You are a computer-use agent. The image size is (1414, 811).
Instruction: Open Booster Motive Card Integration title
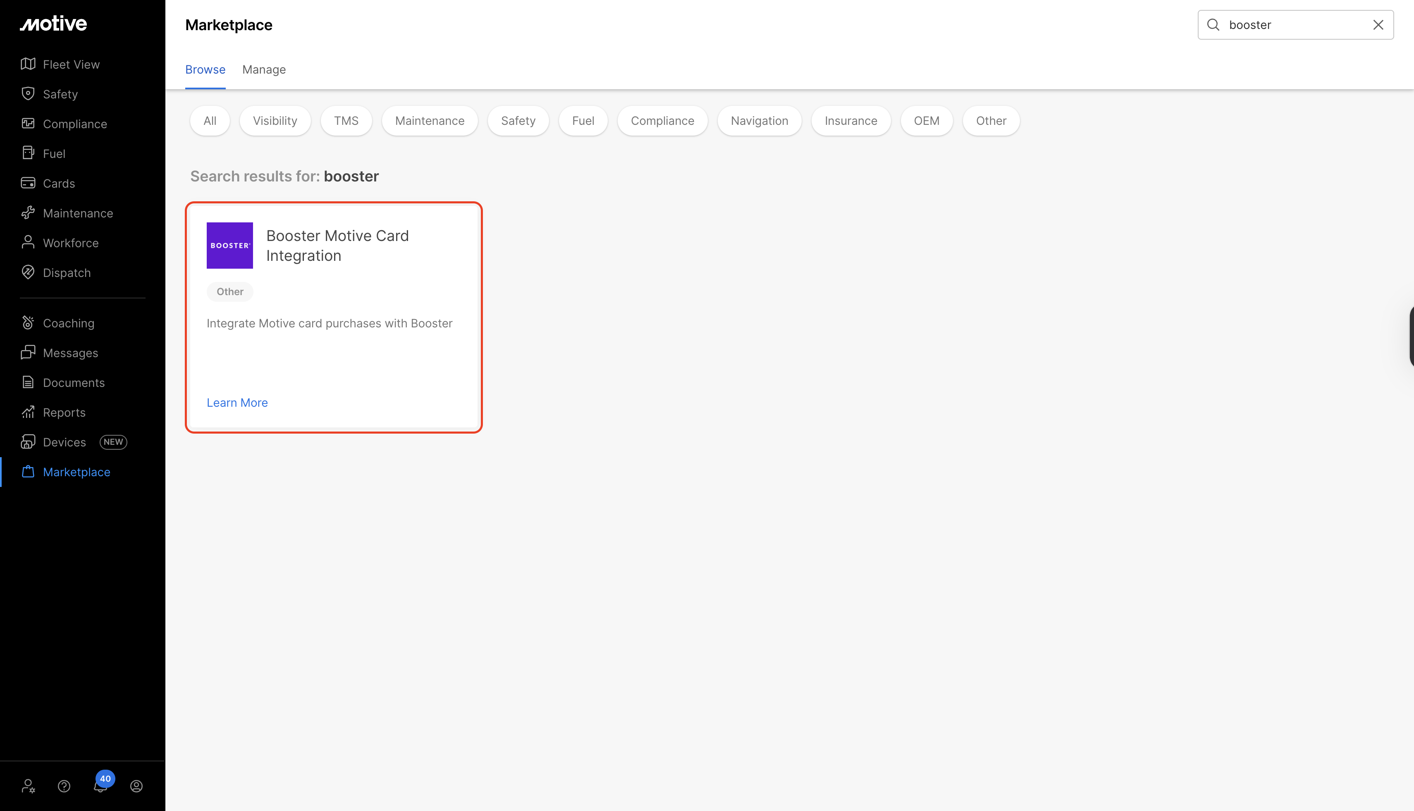(x=338, y=246)
